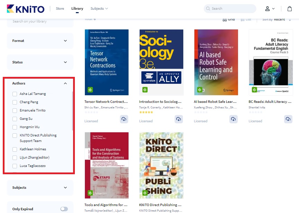Download the BC Reads Adult Literacy book
299x213 pixels.
click(288, 119)
